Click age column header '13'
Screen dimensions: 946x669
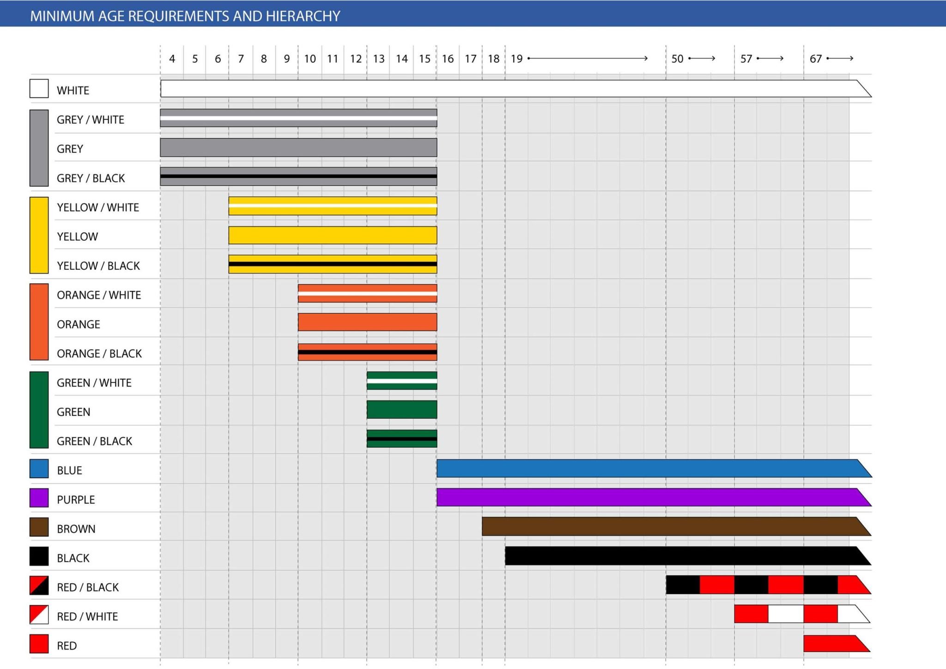(x=379, y=59)
